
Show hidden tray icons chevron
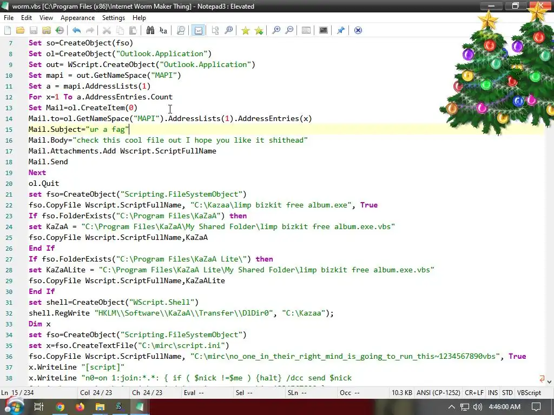coord(452,407)
